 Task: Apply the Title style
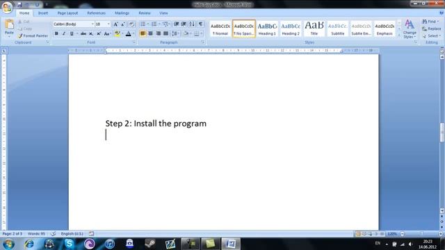coord(314,28)
